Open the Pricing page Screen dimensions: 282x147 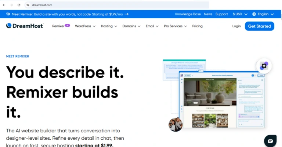click(x=197, y=26)
